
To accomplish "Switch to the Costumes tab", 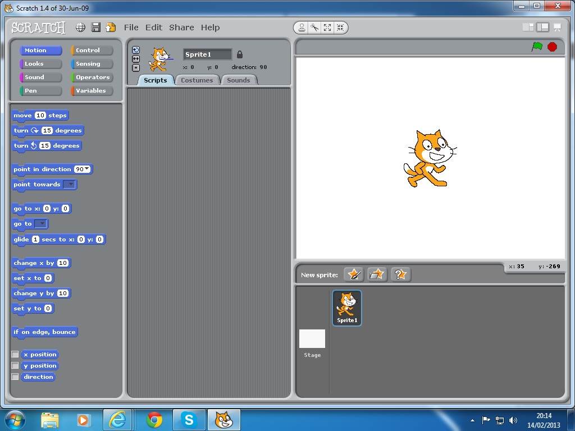I will (x=197, y=80).
